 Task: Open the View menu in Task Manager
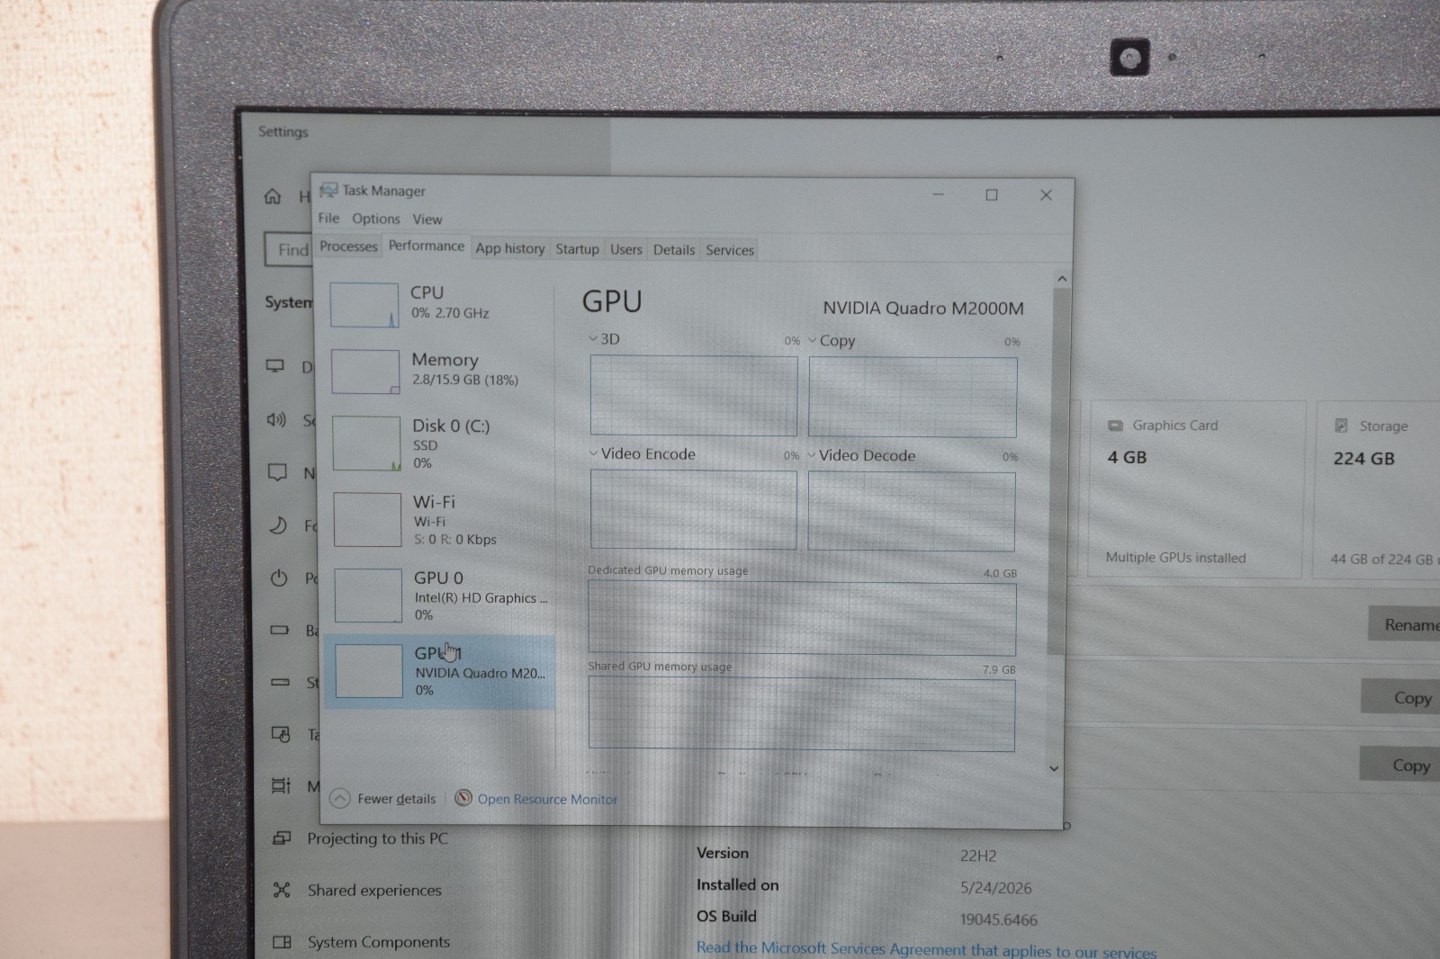pos(427,220)
